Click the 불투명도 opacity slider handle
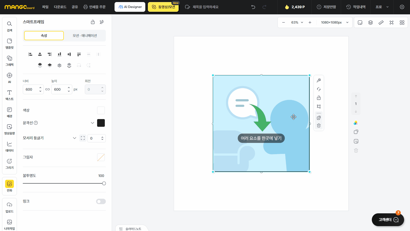 click(x=104, y=183)
